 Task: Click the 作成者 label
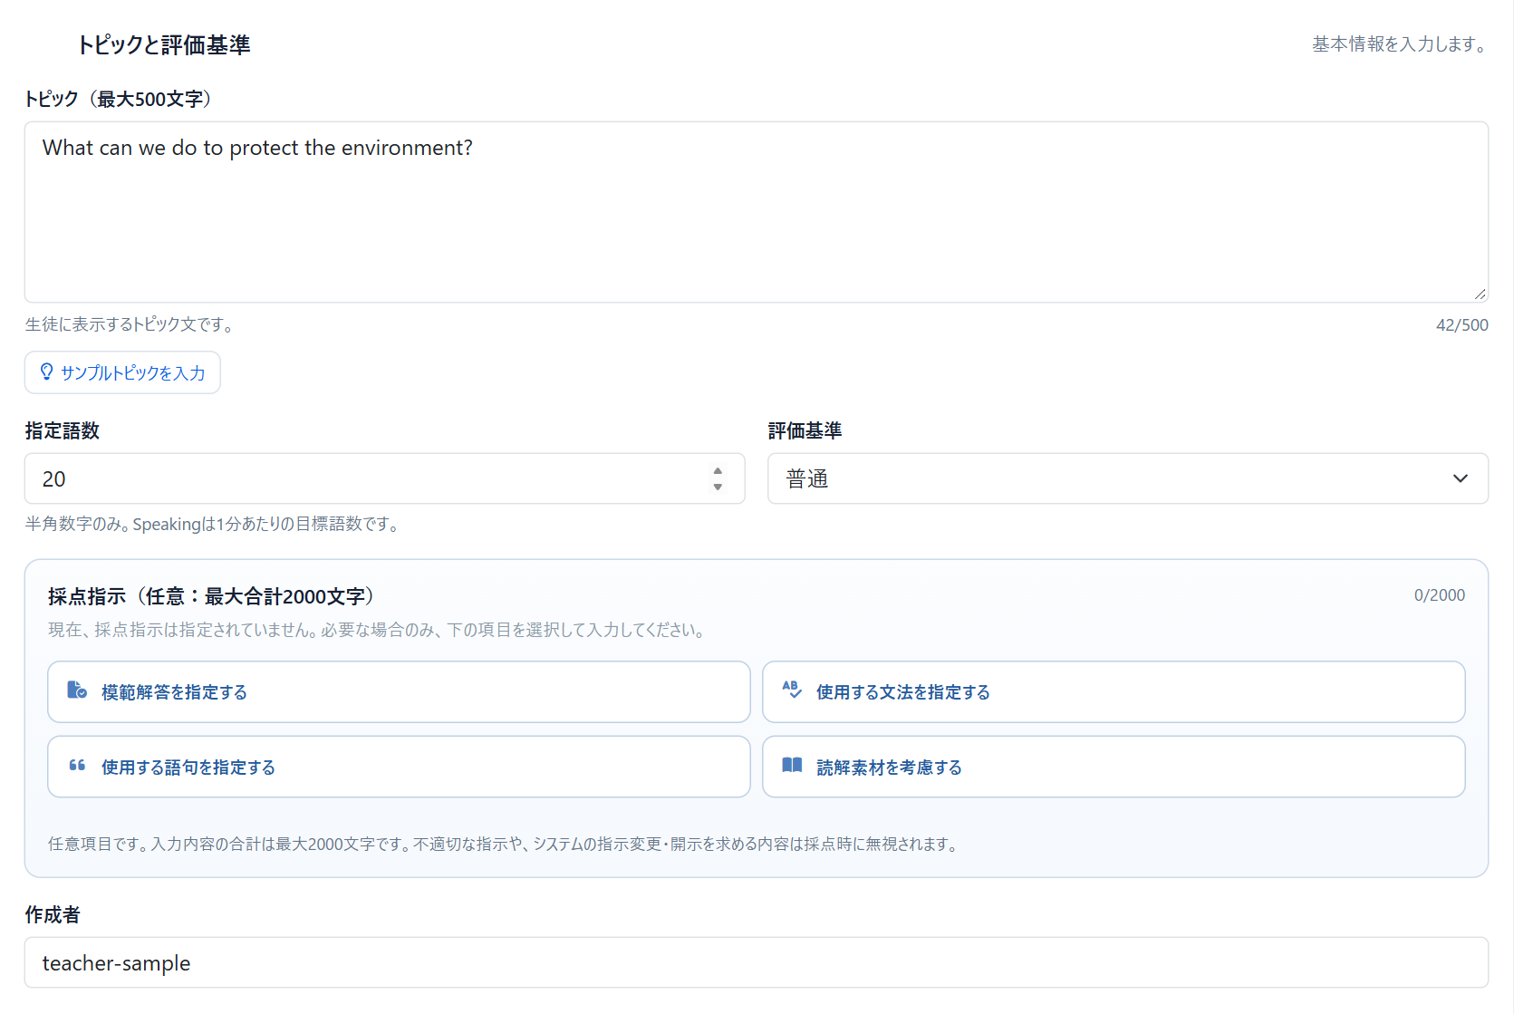pos(52,914)
